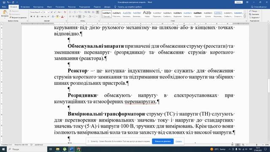The height and width of the screenshot is (152, 270).
Task: Click Share (Спільний доступ) button
Action: point(259,7)
